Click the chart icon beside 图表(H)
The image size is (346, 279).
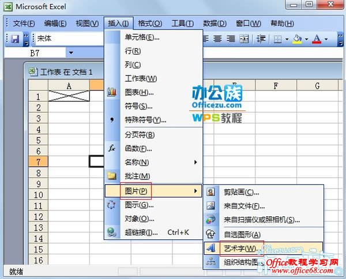coord(112,92)
